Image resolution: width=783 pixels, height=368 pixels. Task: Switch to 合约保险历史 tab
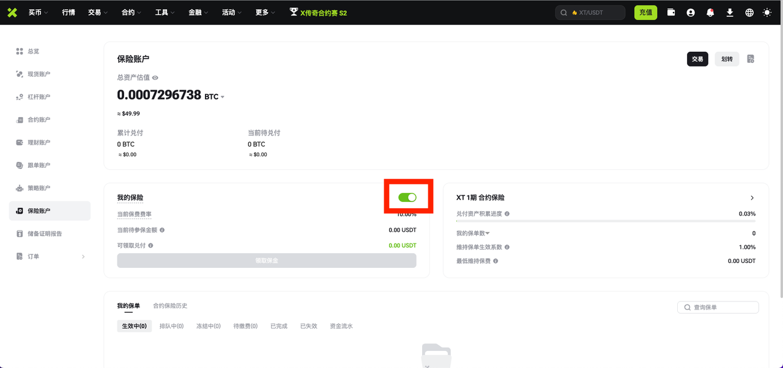click(170, 306)
